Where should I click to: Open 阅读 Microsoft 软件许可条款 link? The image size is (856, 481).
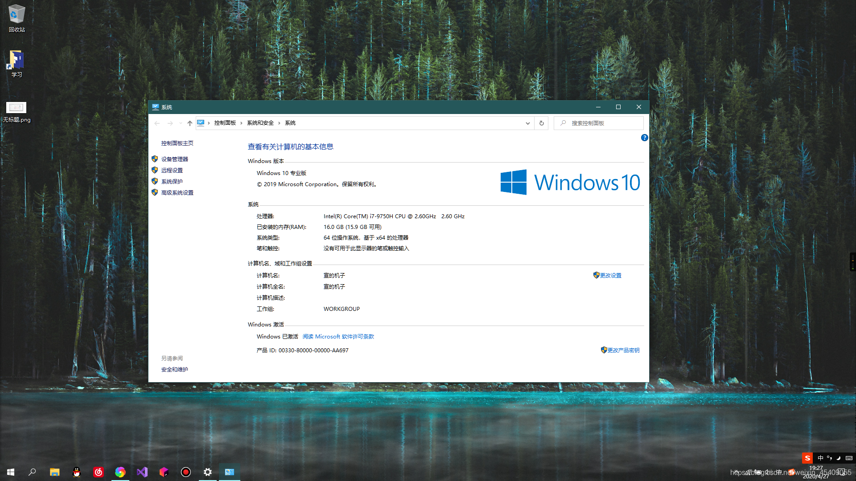coord(338,336)
